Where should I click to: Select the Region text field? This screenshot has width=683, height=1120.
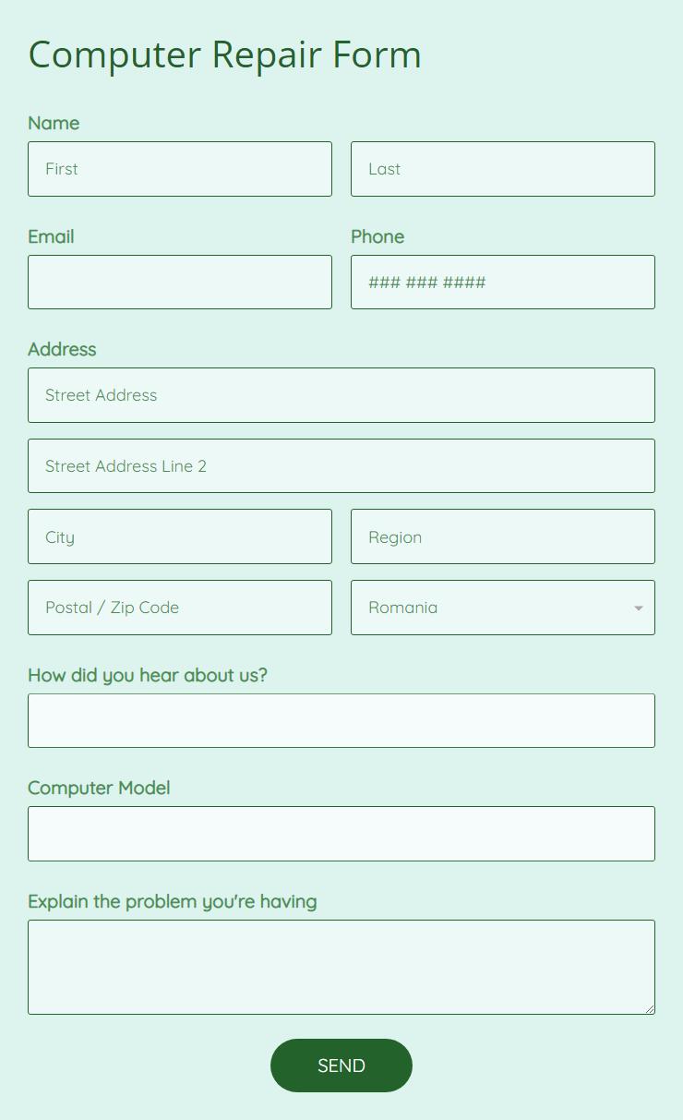click(x=503, y=536)
